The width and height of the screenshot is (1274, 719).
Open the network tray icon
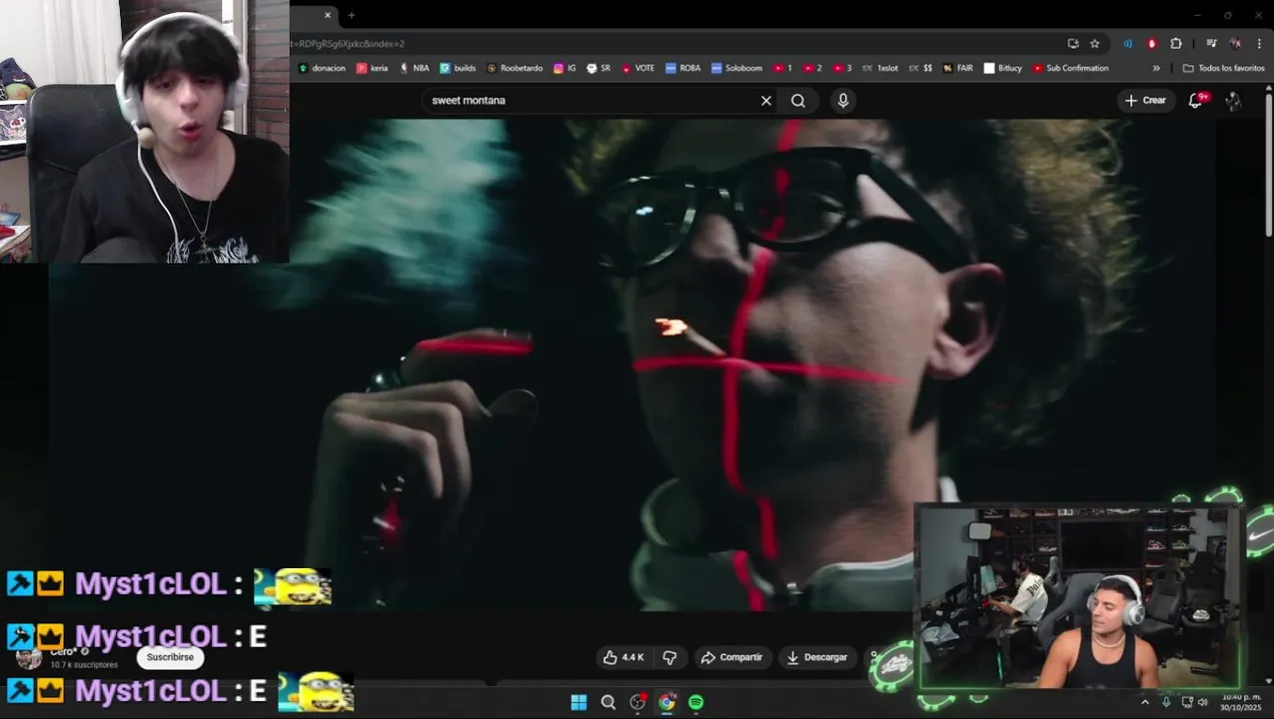(1187, 702)
